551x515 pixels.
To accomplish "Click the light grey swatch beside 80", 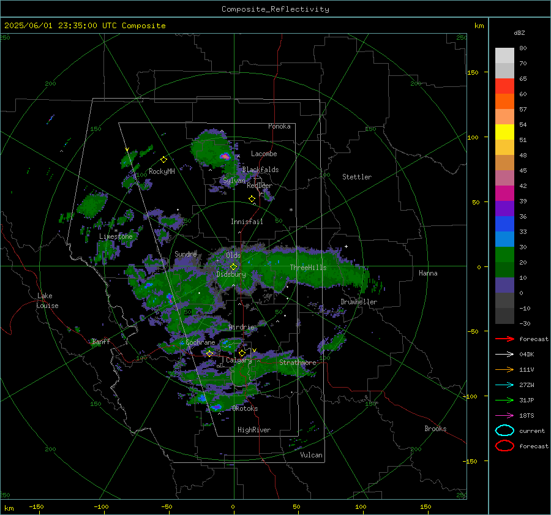I will pos(504,56).
